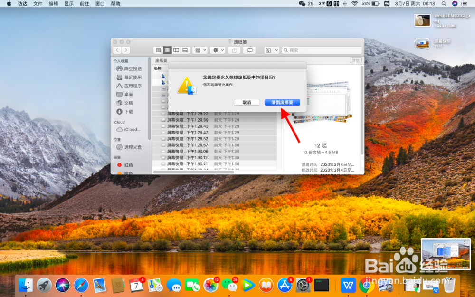Click 取消 to cancel emptying trash

[x=247, y=103]
